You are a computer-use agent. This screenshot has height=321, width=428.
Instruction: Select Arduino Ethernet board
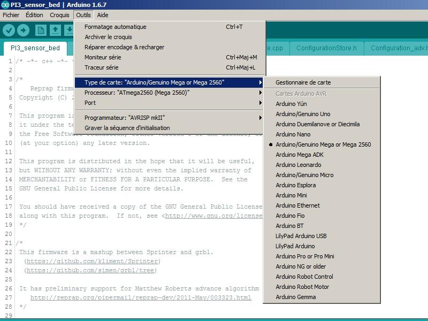(x=322, y=205)
